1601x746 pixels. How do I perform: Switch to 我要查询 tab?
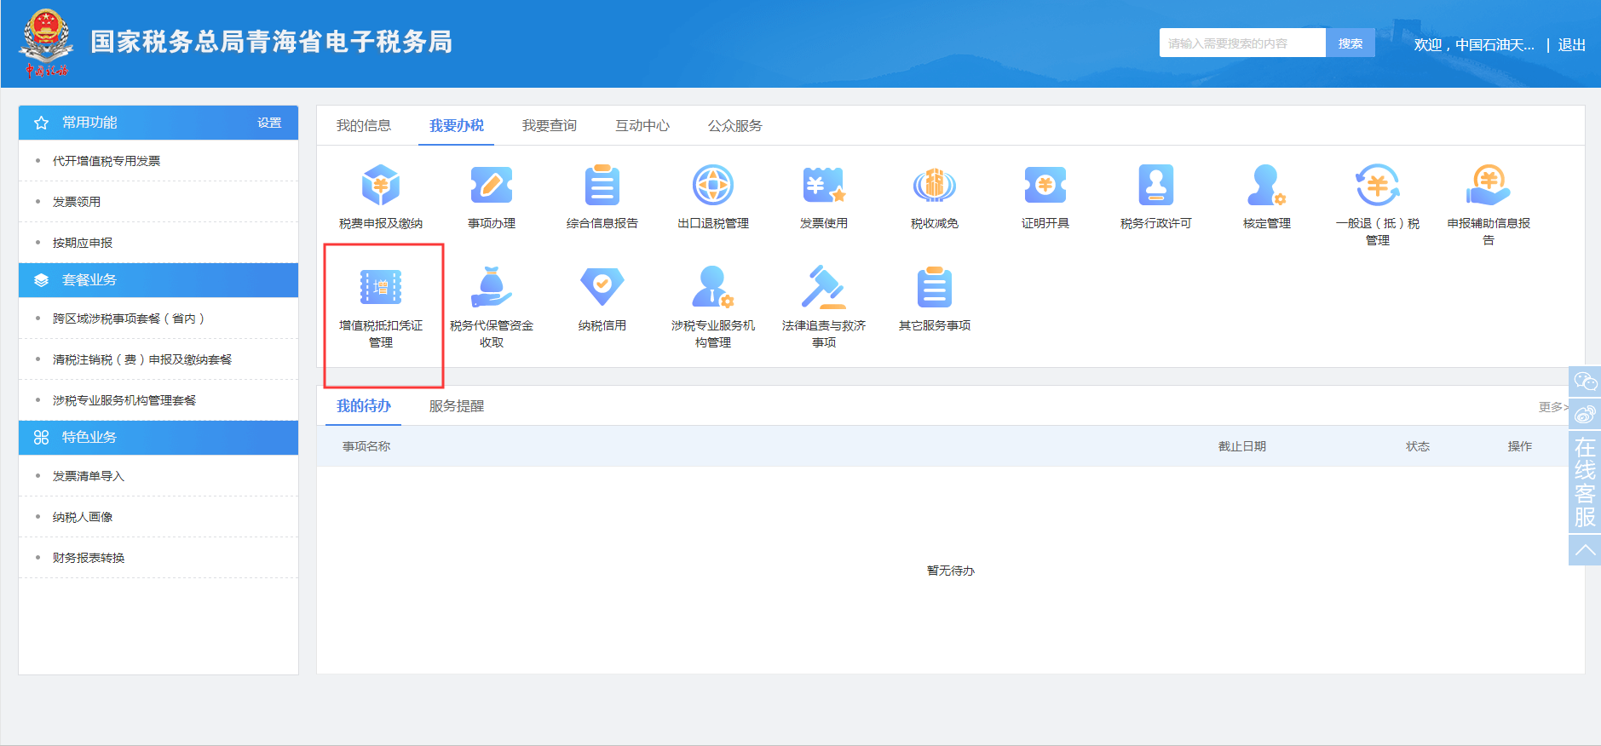550,125
